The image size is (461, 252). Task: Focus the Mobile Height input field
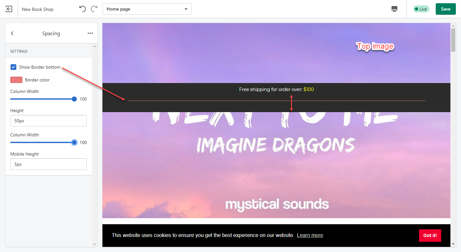(48, 164)
